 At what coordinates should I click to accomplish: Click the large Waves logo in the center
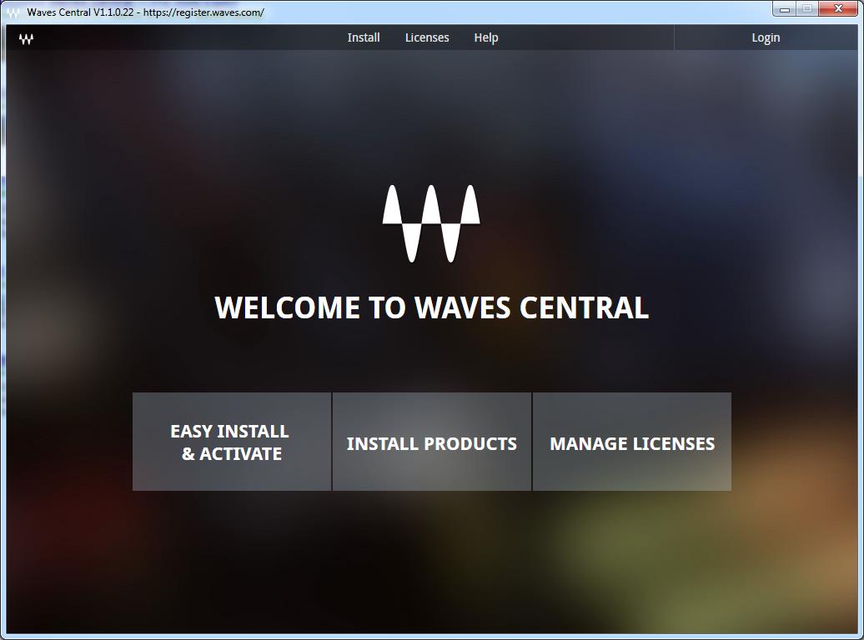click(x=431, y=223)
